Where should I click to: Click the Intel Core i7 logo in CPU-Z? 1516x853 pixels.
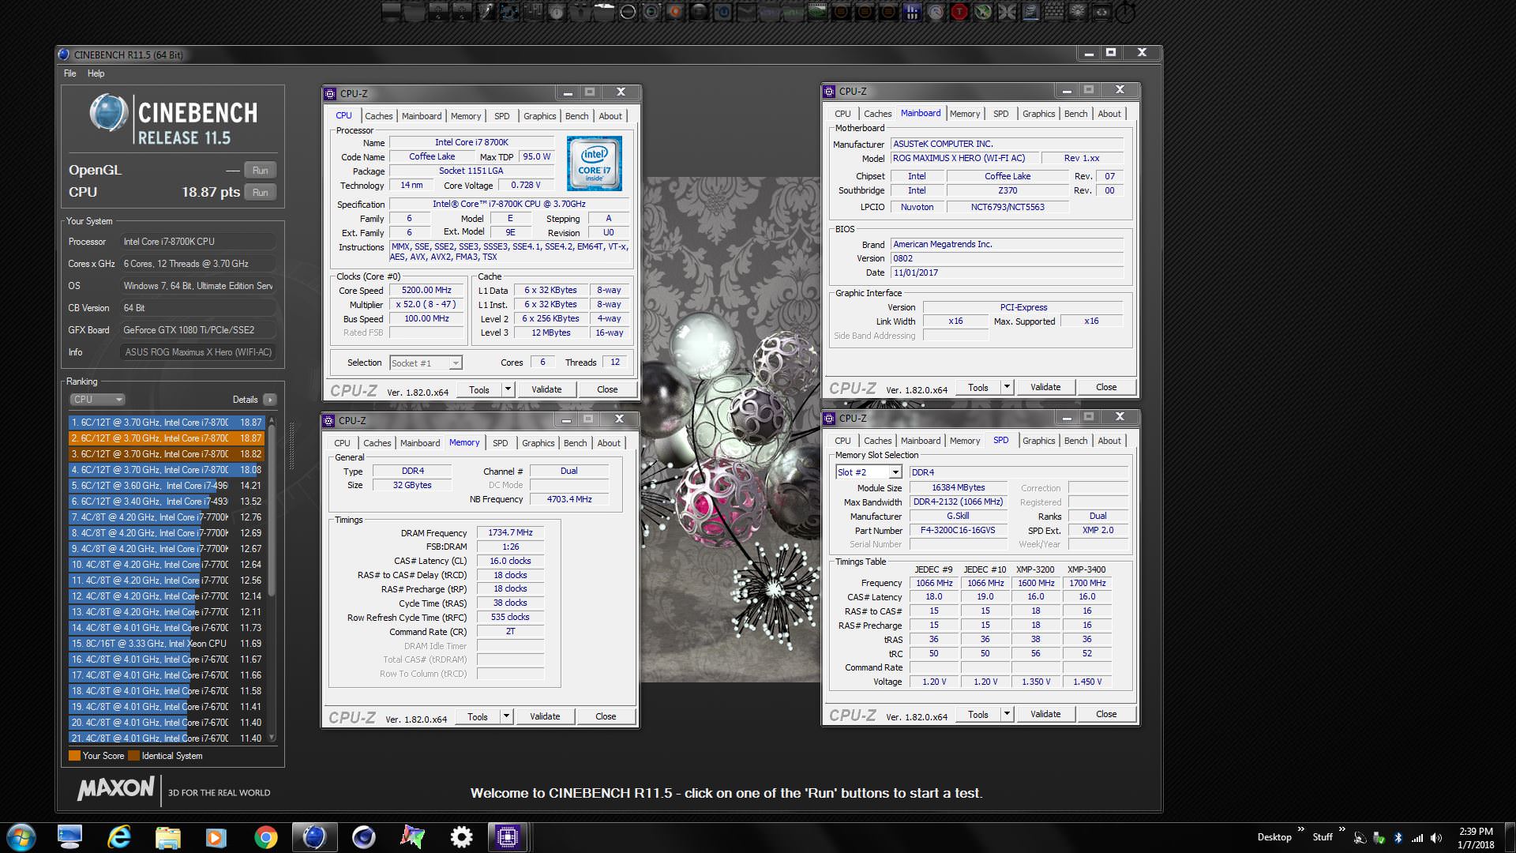(595, 163)
